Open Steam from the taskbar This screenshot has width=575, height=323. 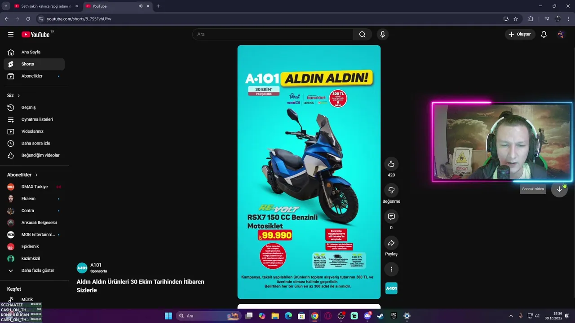point(380,316)
